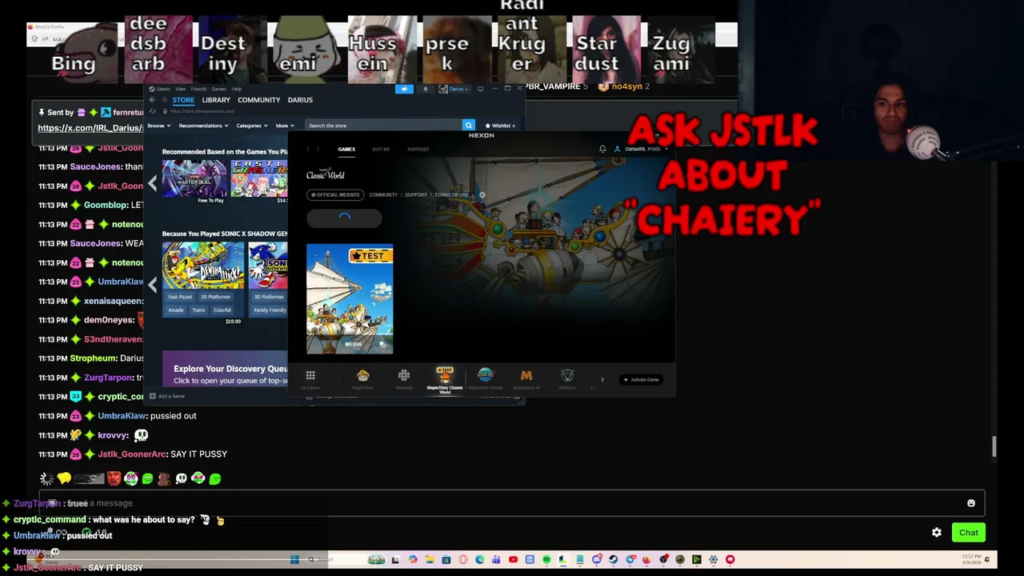
Task: Open Steam STORE tab
Action: pos(183,100)
